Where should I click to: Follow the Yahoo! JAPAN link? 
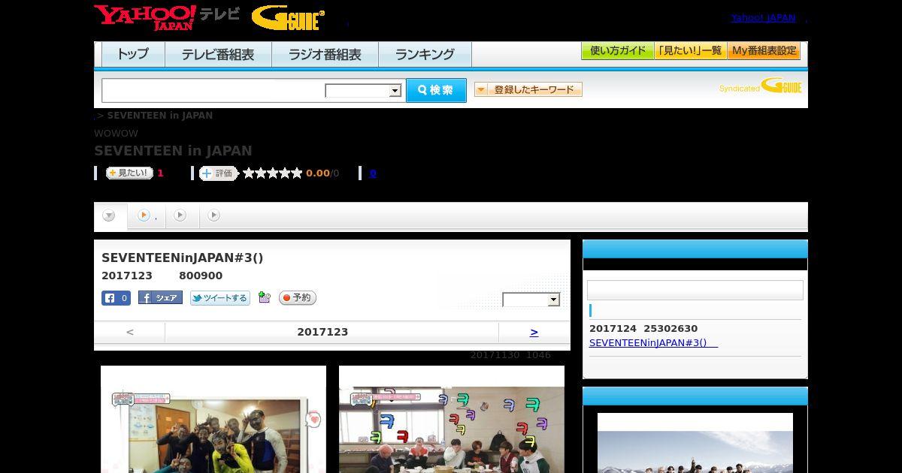(763, 18)
